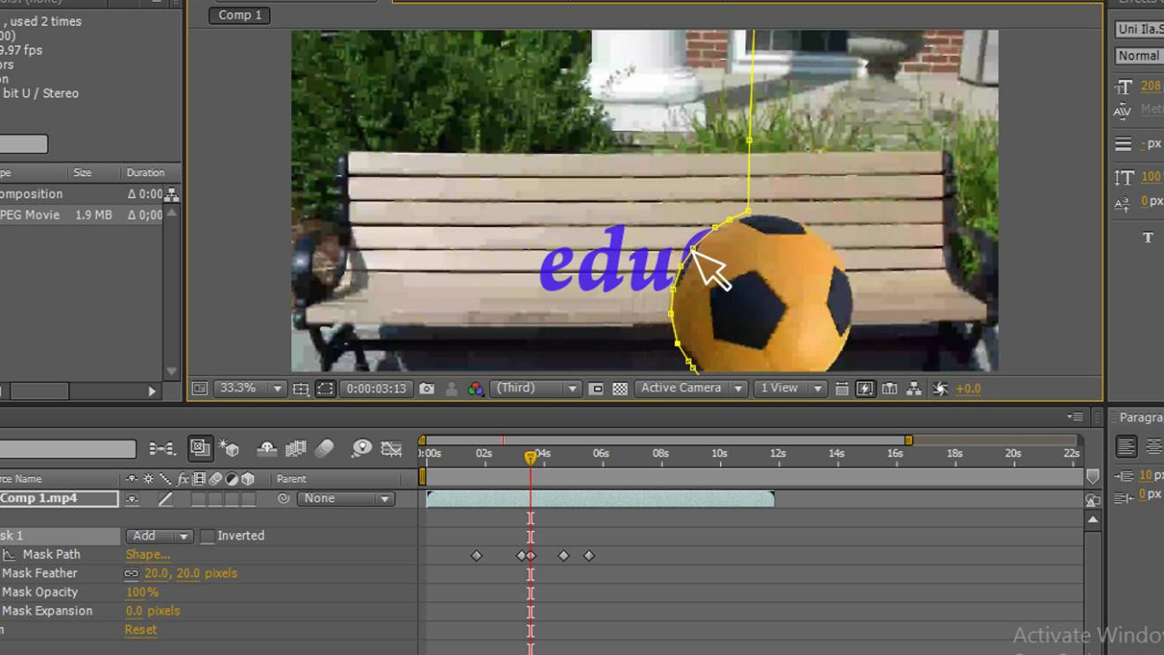Open the Paragraph panel tab
This screenshot has height=655, width=1164.
click(x=1139, y=417)
